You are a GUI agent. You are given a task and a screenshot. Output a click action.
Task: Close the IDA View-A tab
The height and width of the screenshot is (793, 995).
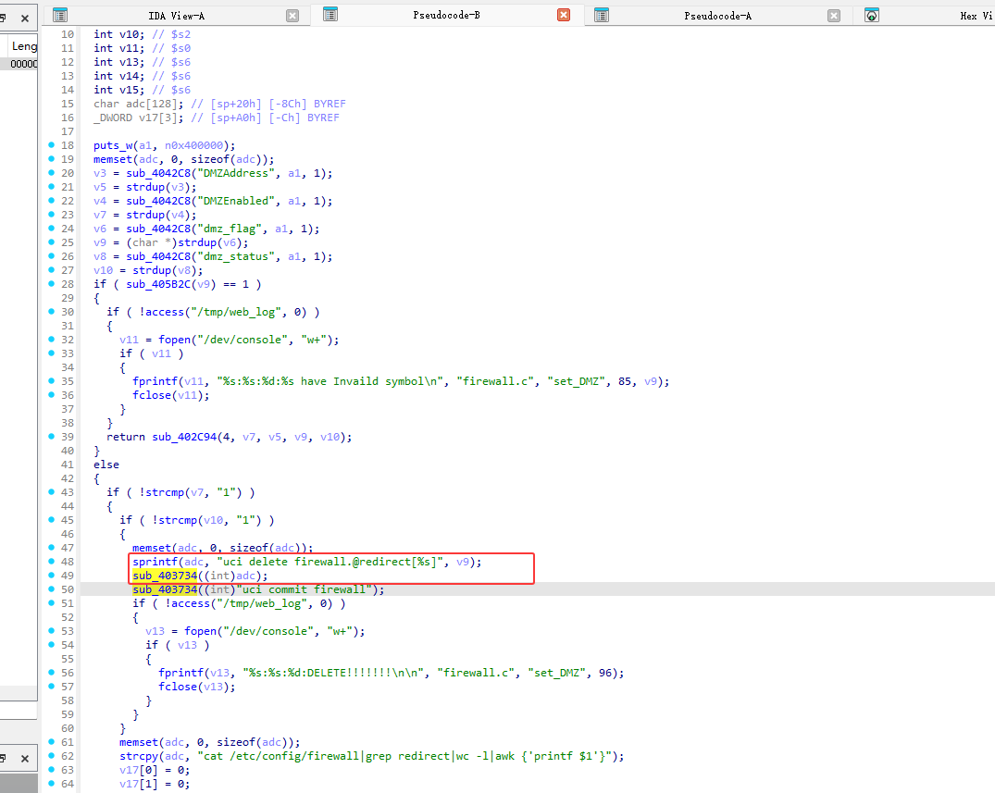pos(292,16)
